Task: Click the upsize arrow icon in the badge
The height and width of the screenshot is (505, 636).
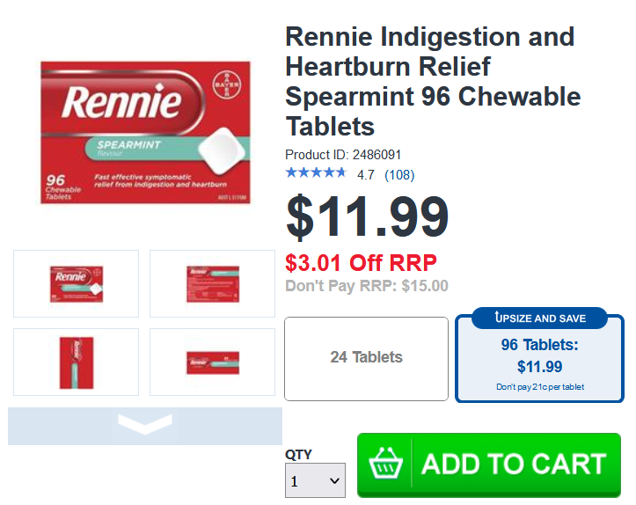Action: coord(499,318)
